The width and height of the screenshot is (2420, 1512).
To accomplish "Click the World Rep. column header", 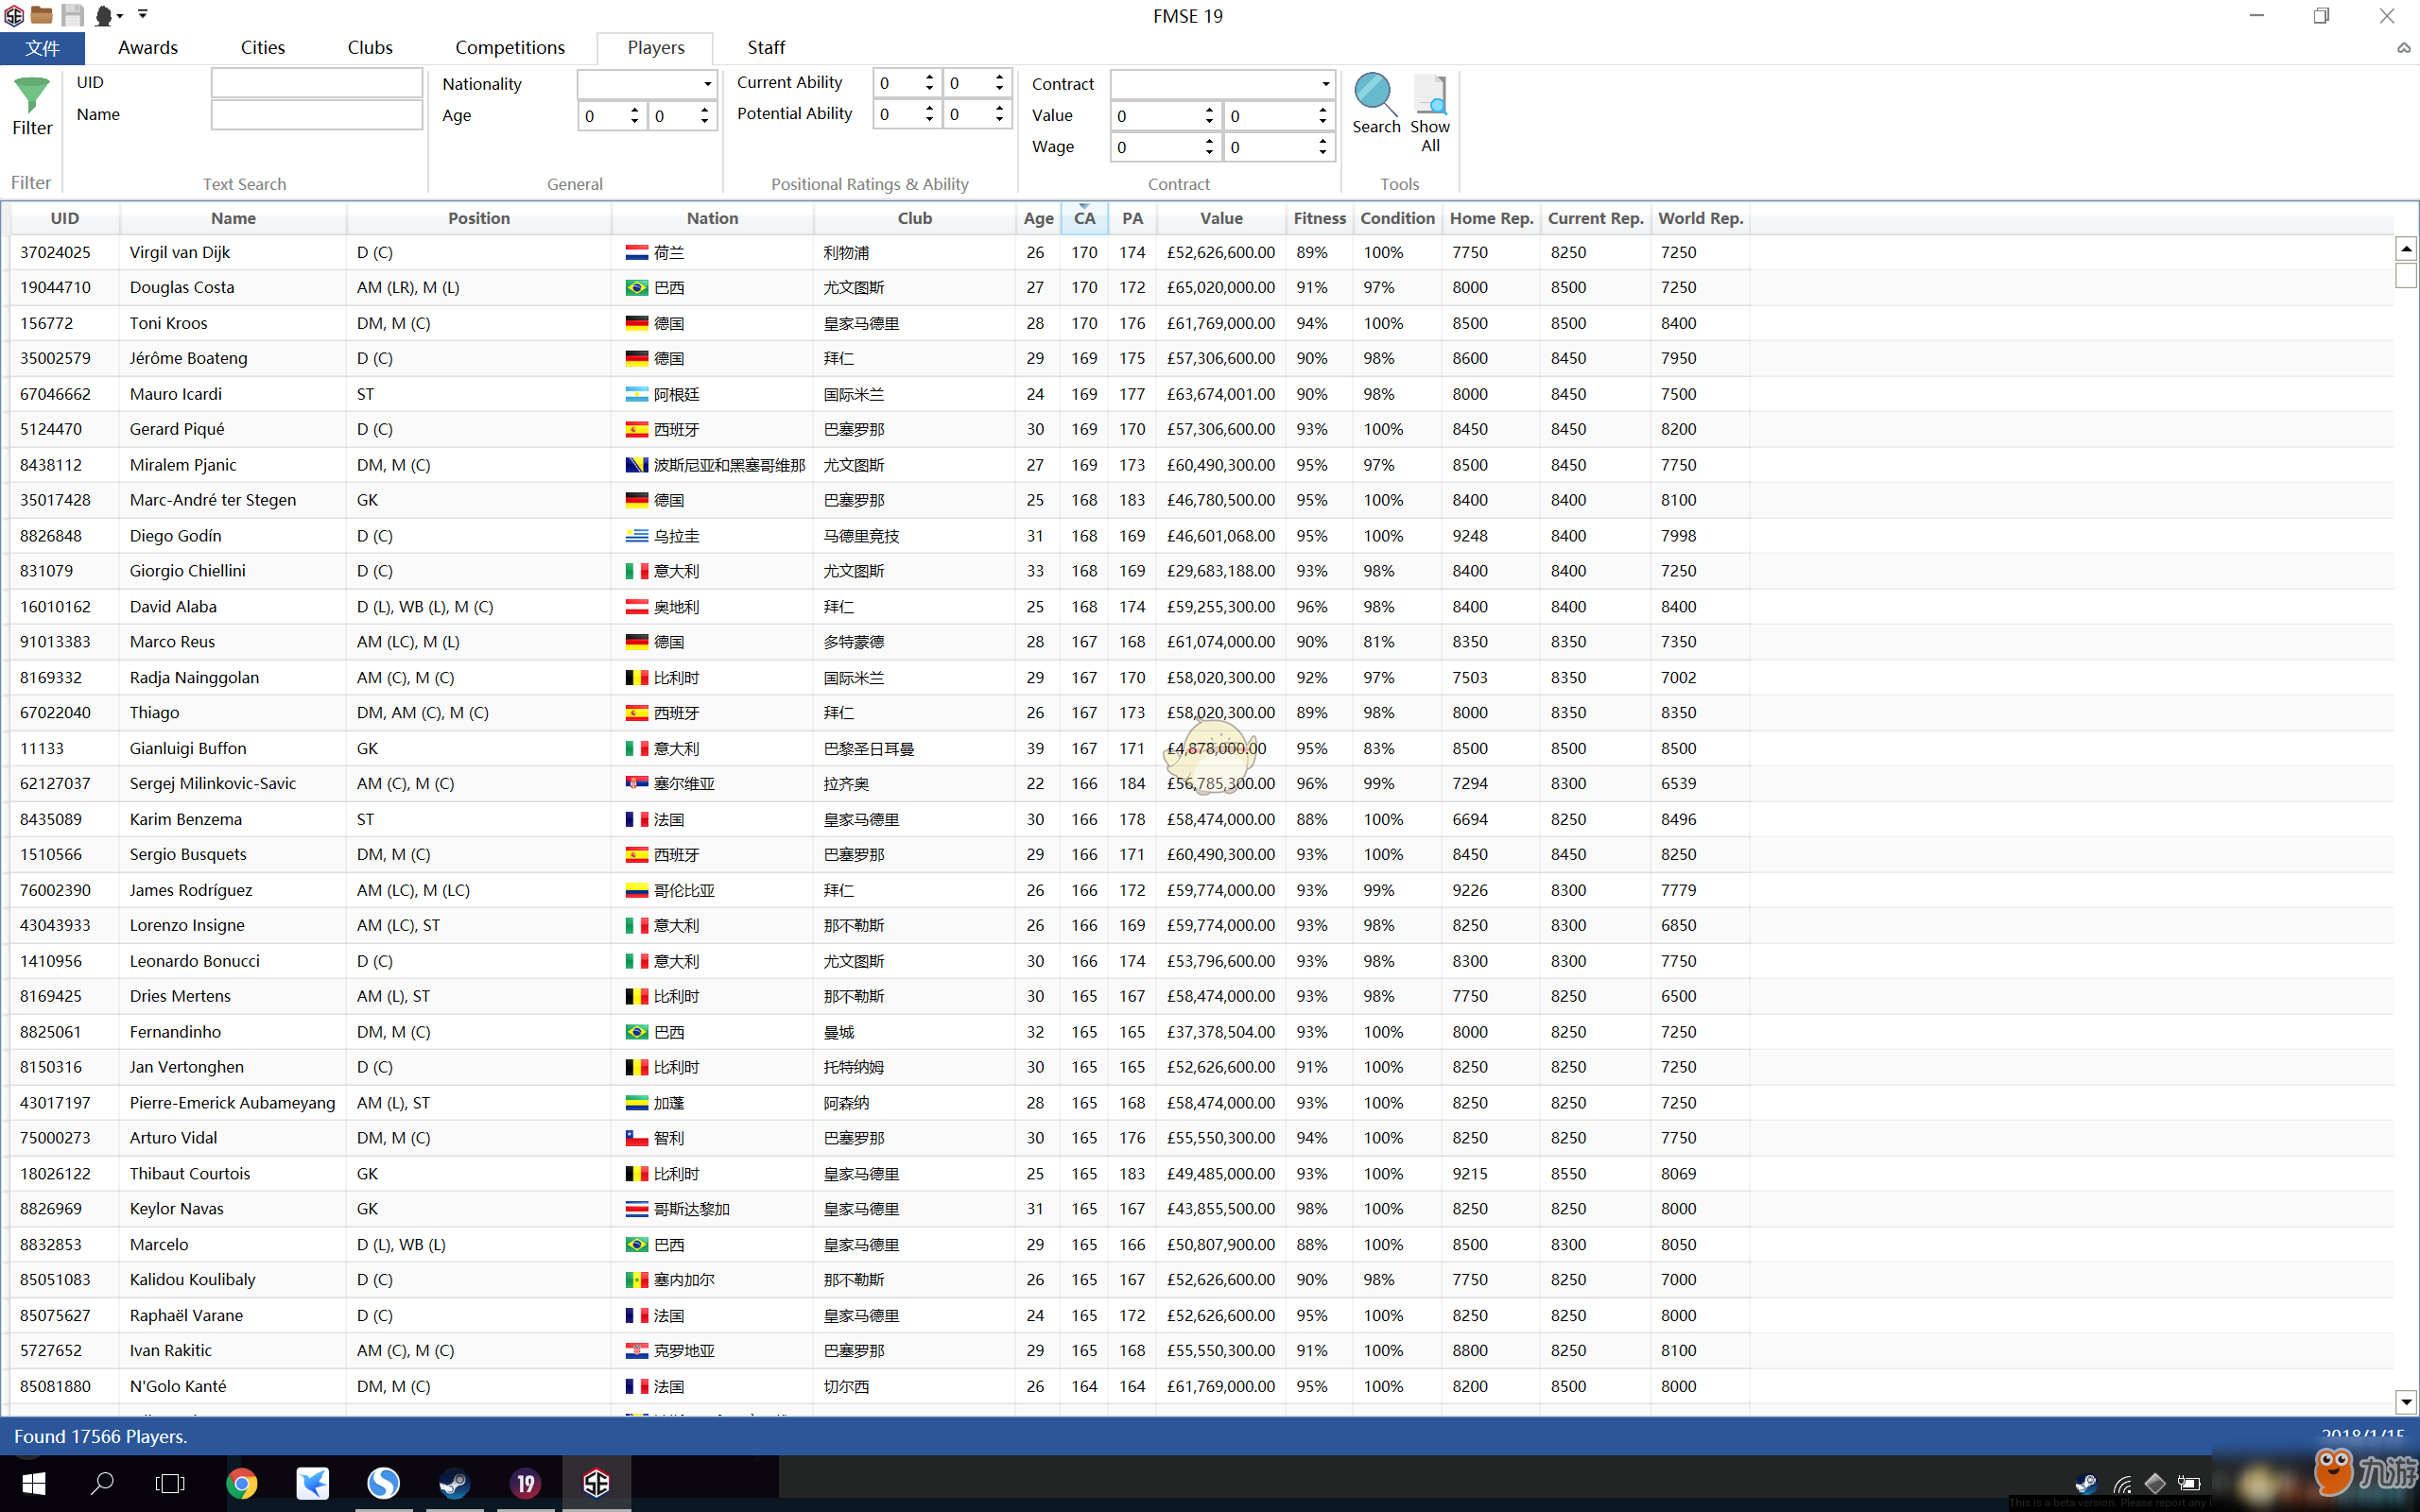I will [x=1701, y=217].
